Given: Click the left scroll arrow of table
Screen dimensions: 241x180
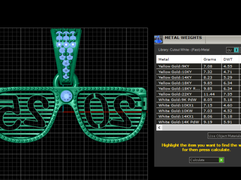Looking at the screenshot, I should (x=159, y=127).
